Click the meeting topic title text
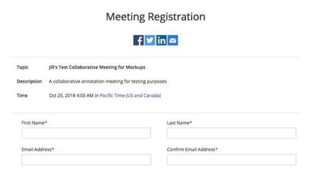 point(97,67)
